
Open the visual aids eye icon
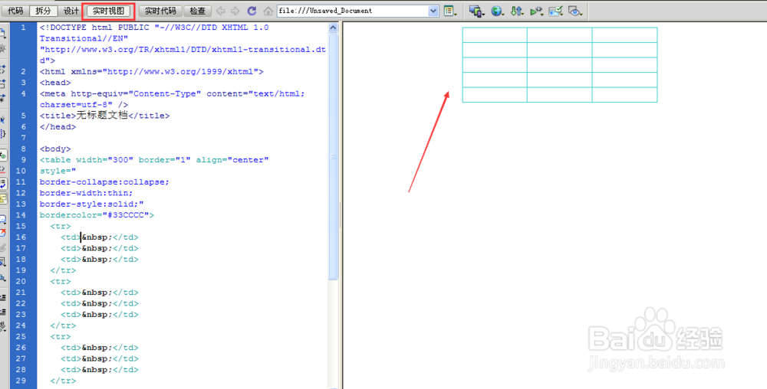pos(575,11)
